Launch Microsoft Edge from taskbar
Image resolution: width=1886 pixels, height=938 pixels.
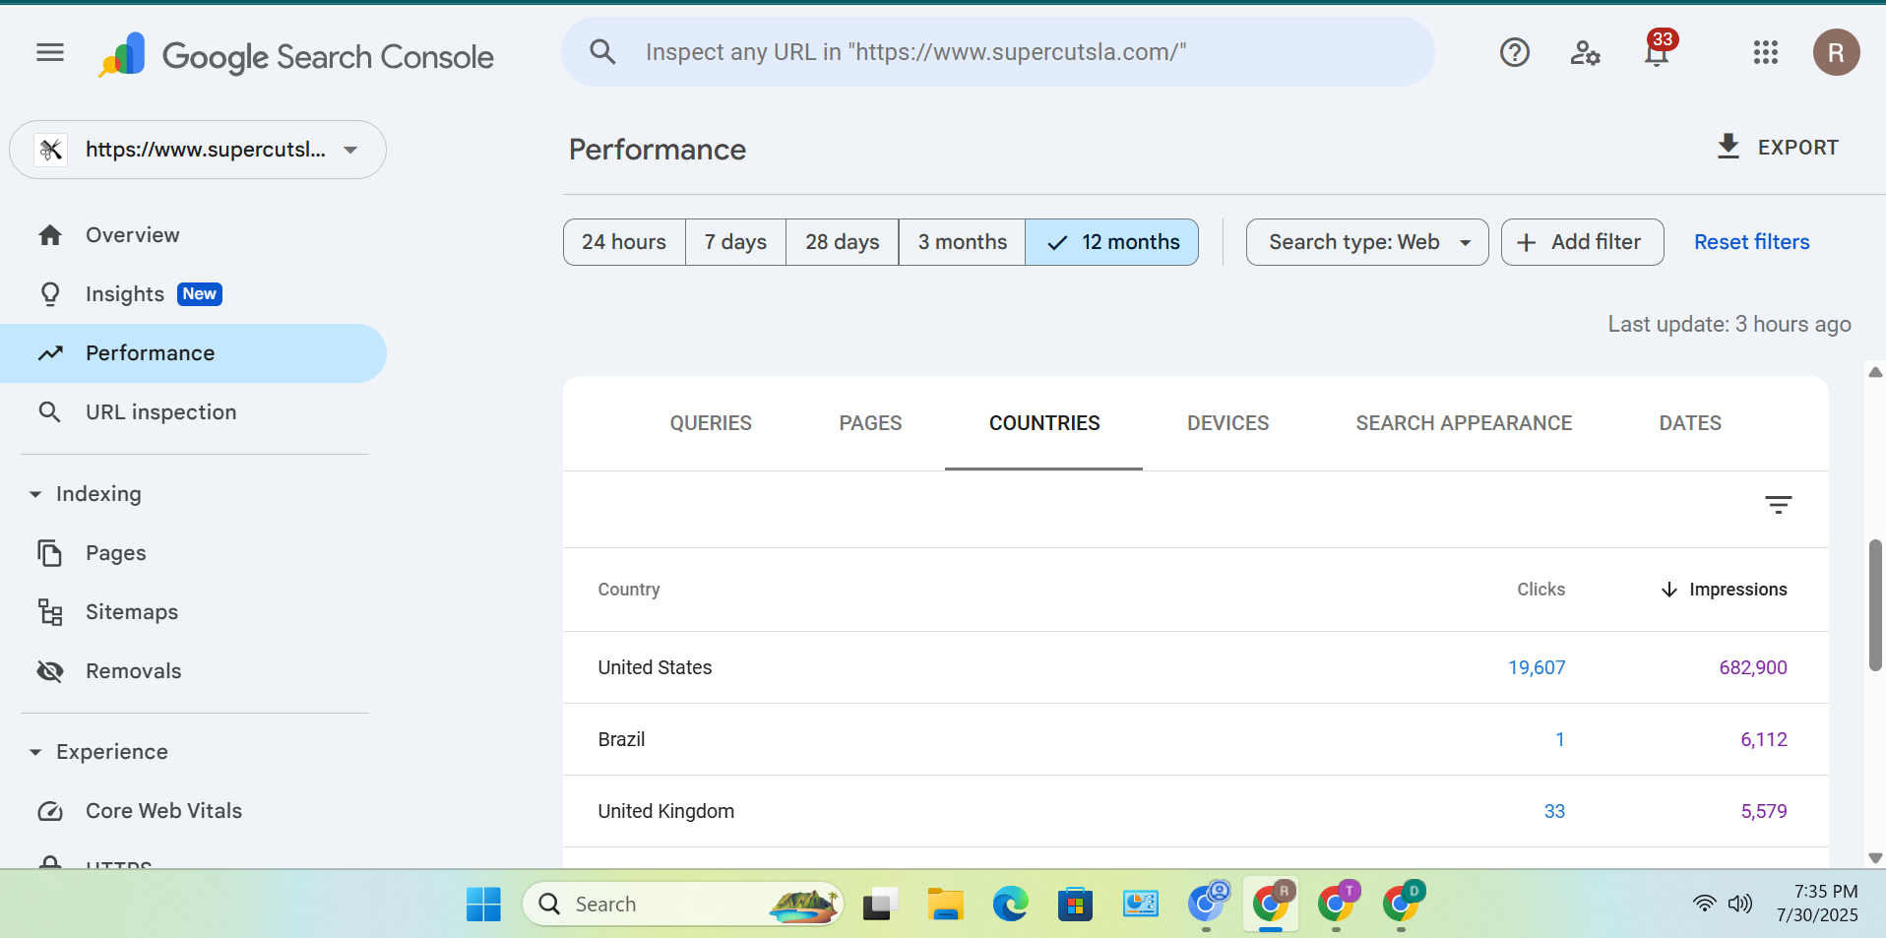(1010, 904)
